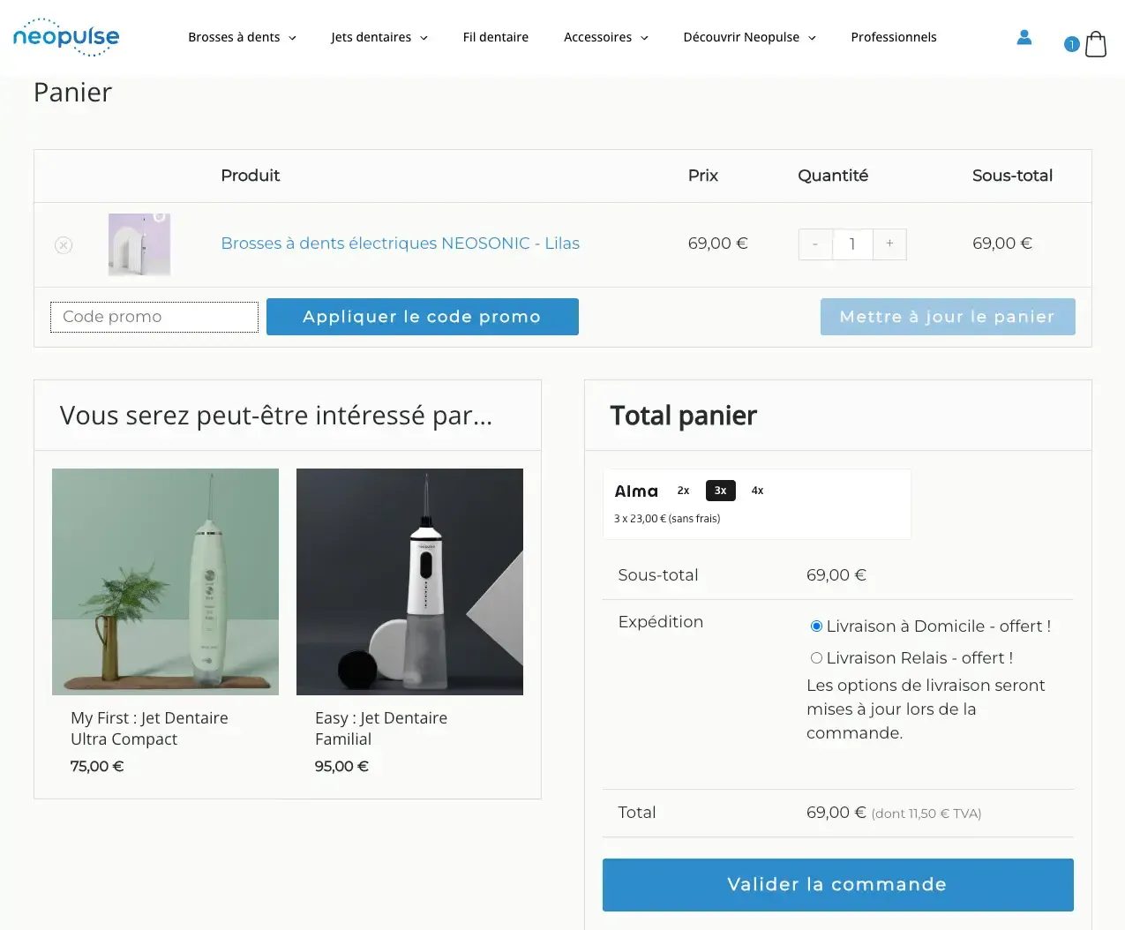The image size is (1125, 930).
Task: Open Professionnels menu item
Action: pyautogui.click(x=894, y=37)
